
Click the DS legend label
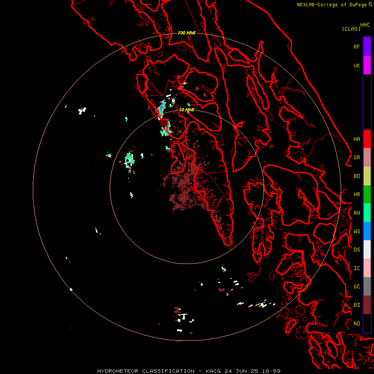pyautogui.click(x=357, y=250)
